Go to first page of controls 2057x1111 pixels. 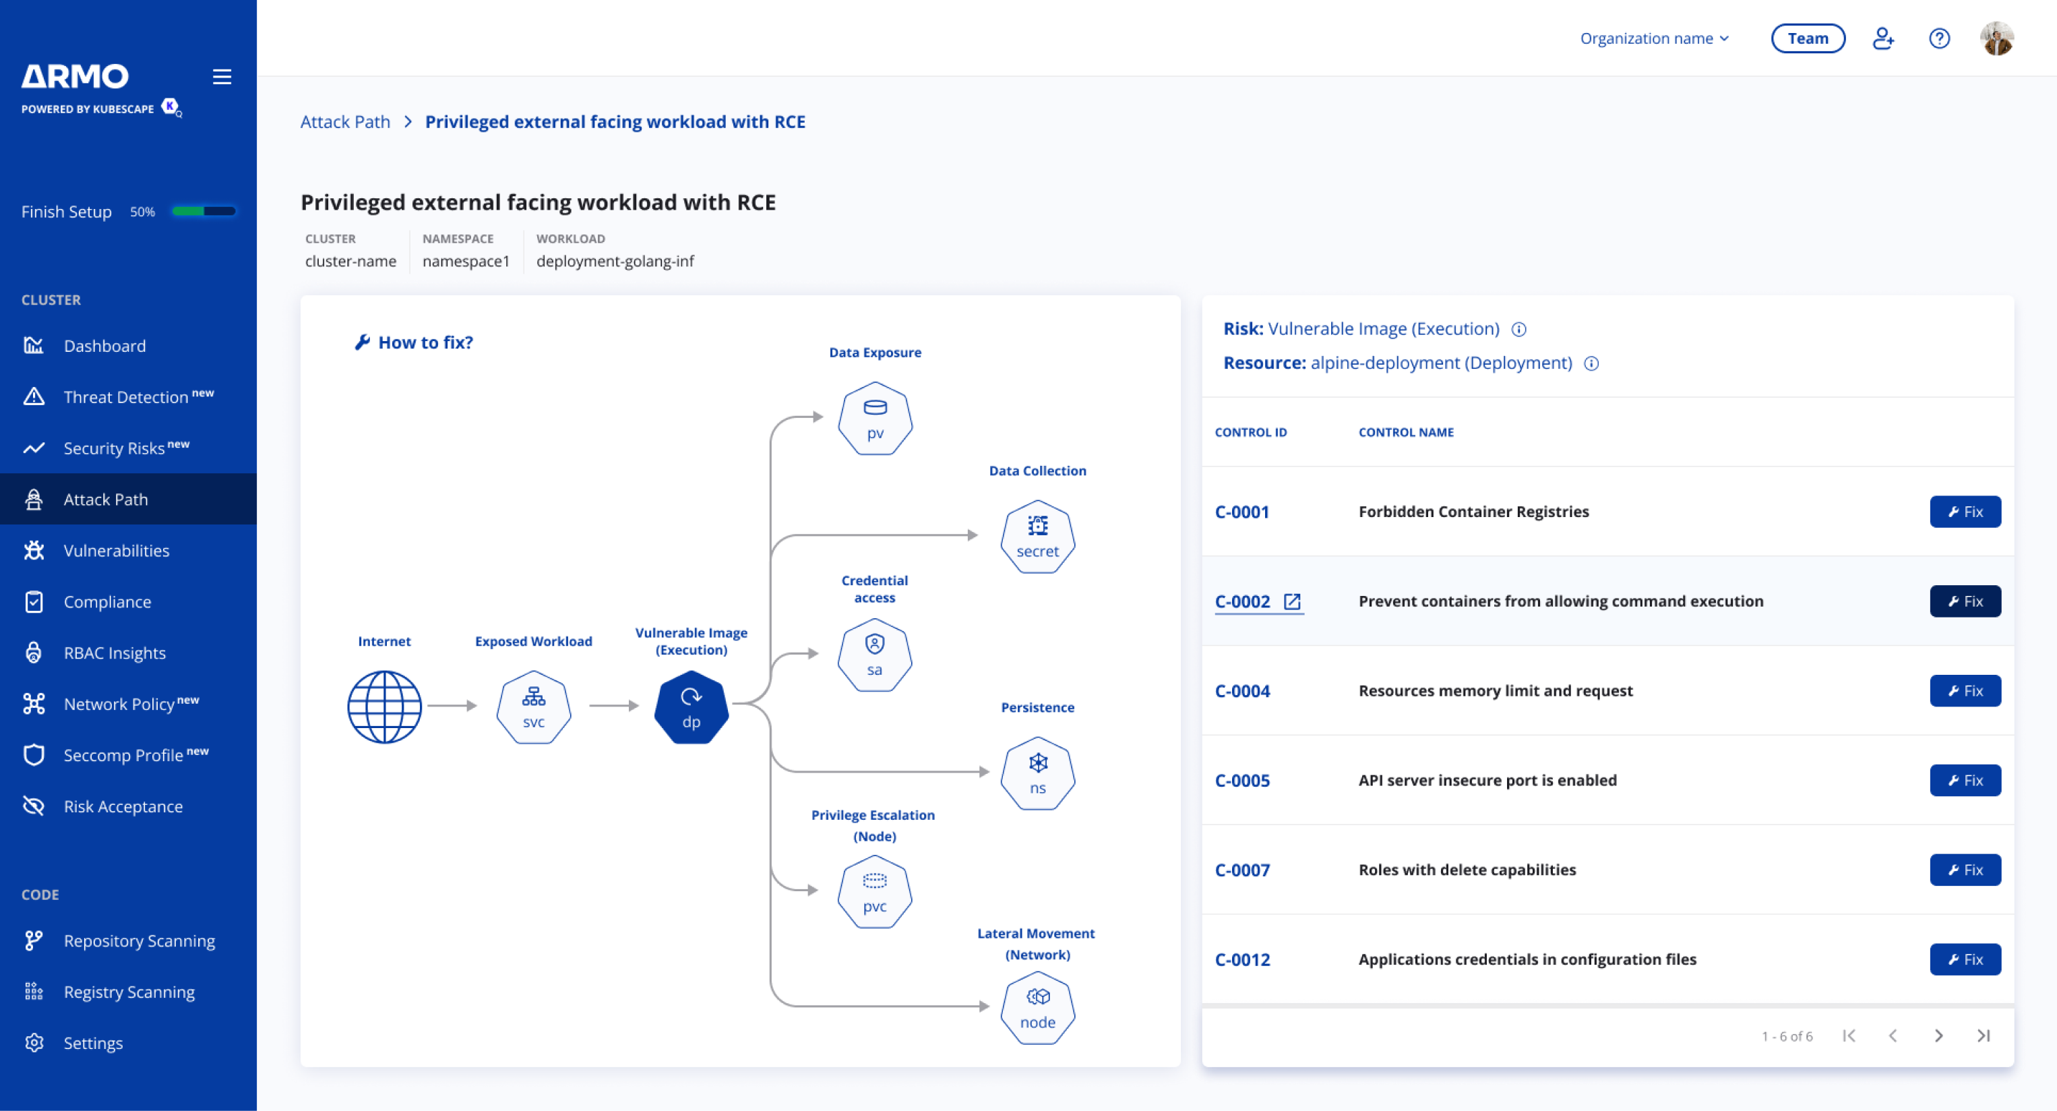point(1849,1036)
